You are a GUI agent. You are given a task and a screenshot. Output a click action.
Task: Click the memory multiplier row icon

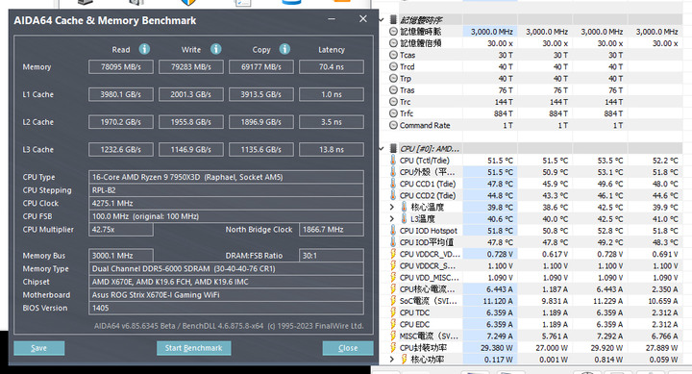(393, 43)
